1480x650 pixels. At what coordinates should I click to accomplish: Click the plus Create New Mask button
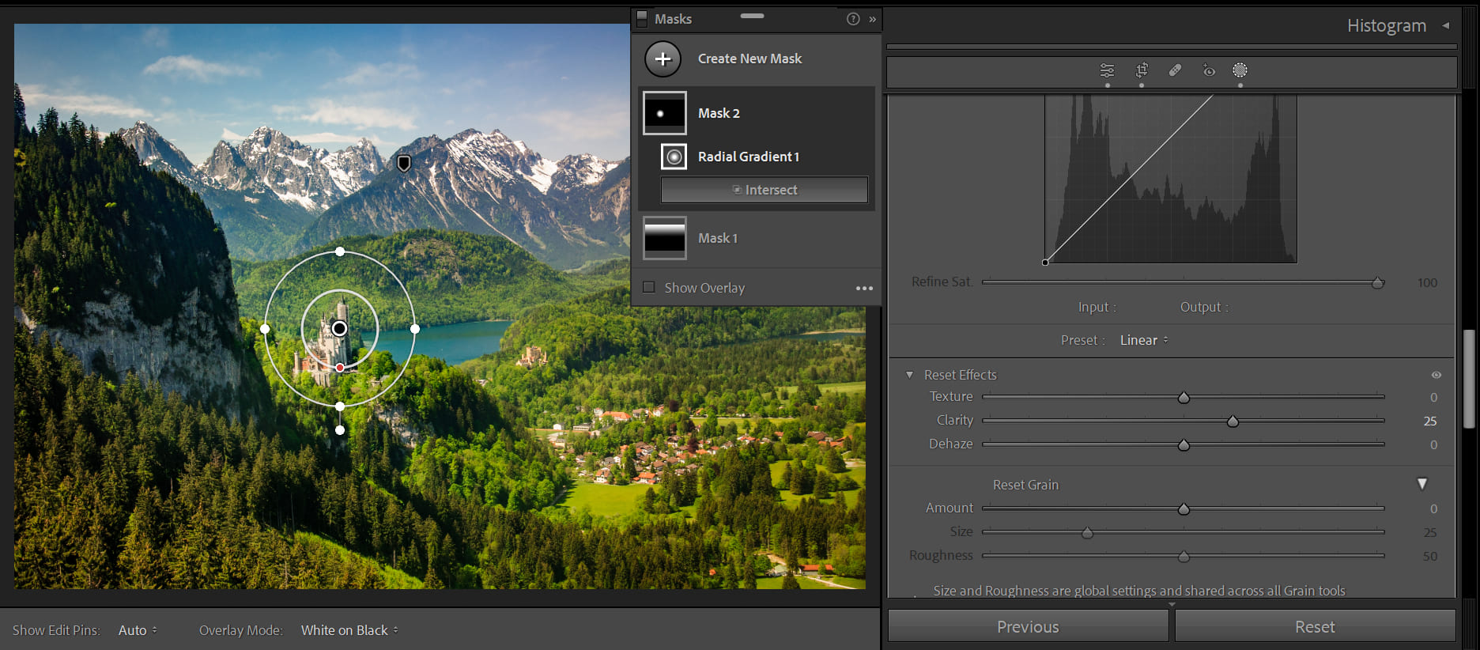pos(663,59)
